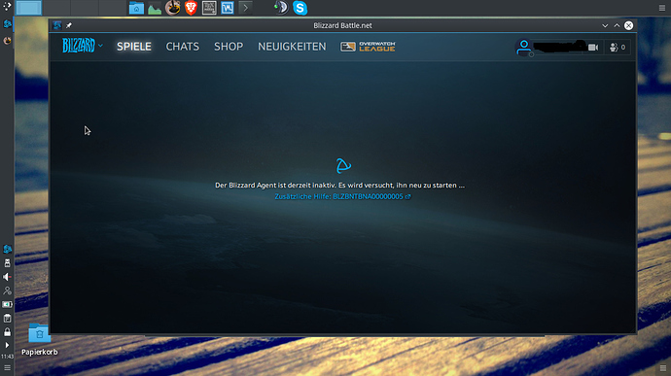Expand the panel launcher arrow button
Image resolution: width=671 pixels, height=376 pixels.
tap(245, 8)
